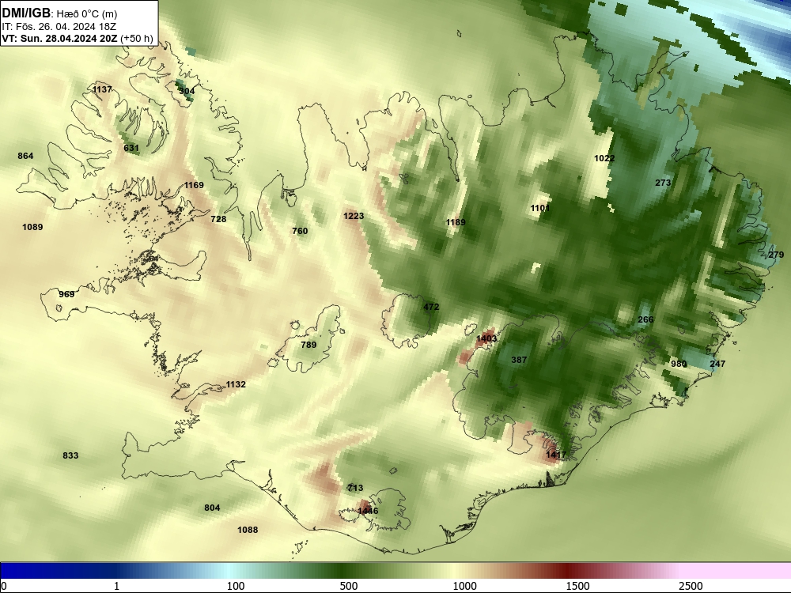Click the 304 value label
The image size is (791, 593).
187,91
